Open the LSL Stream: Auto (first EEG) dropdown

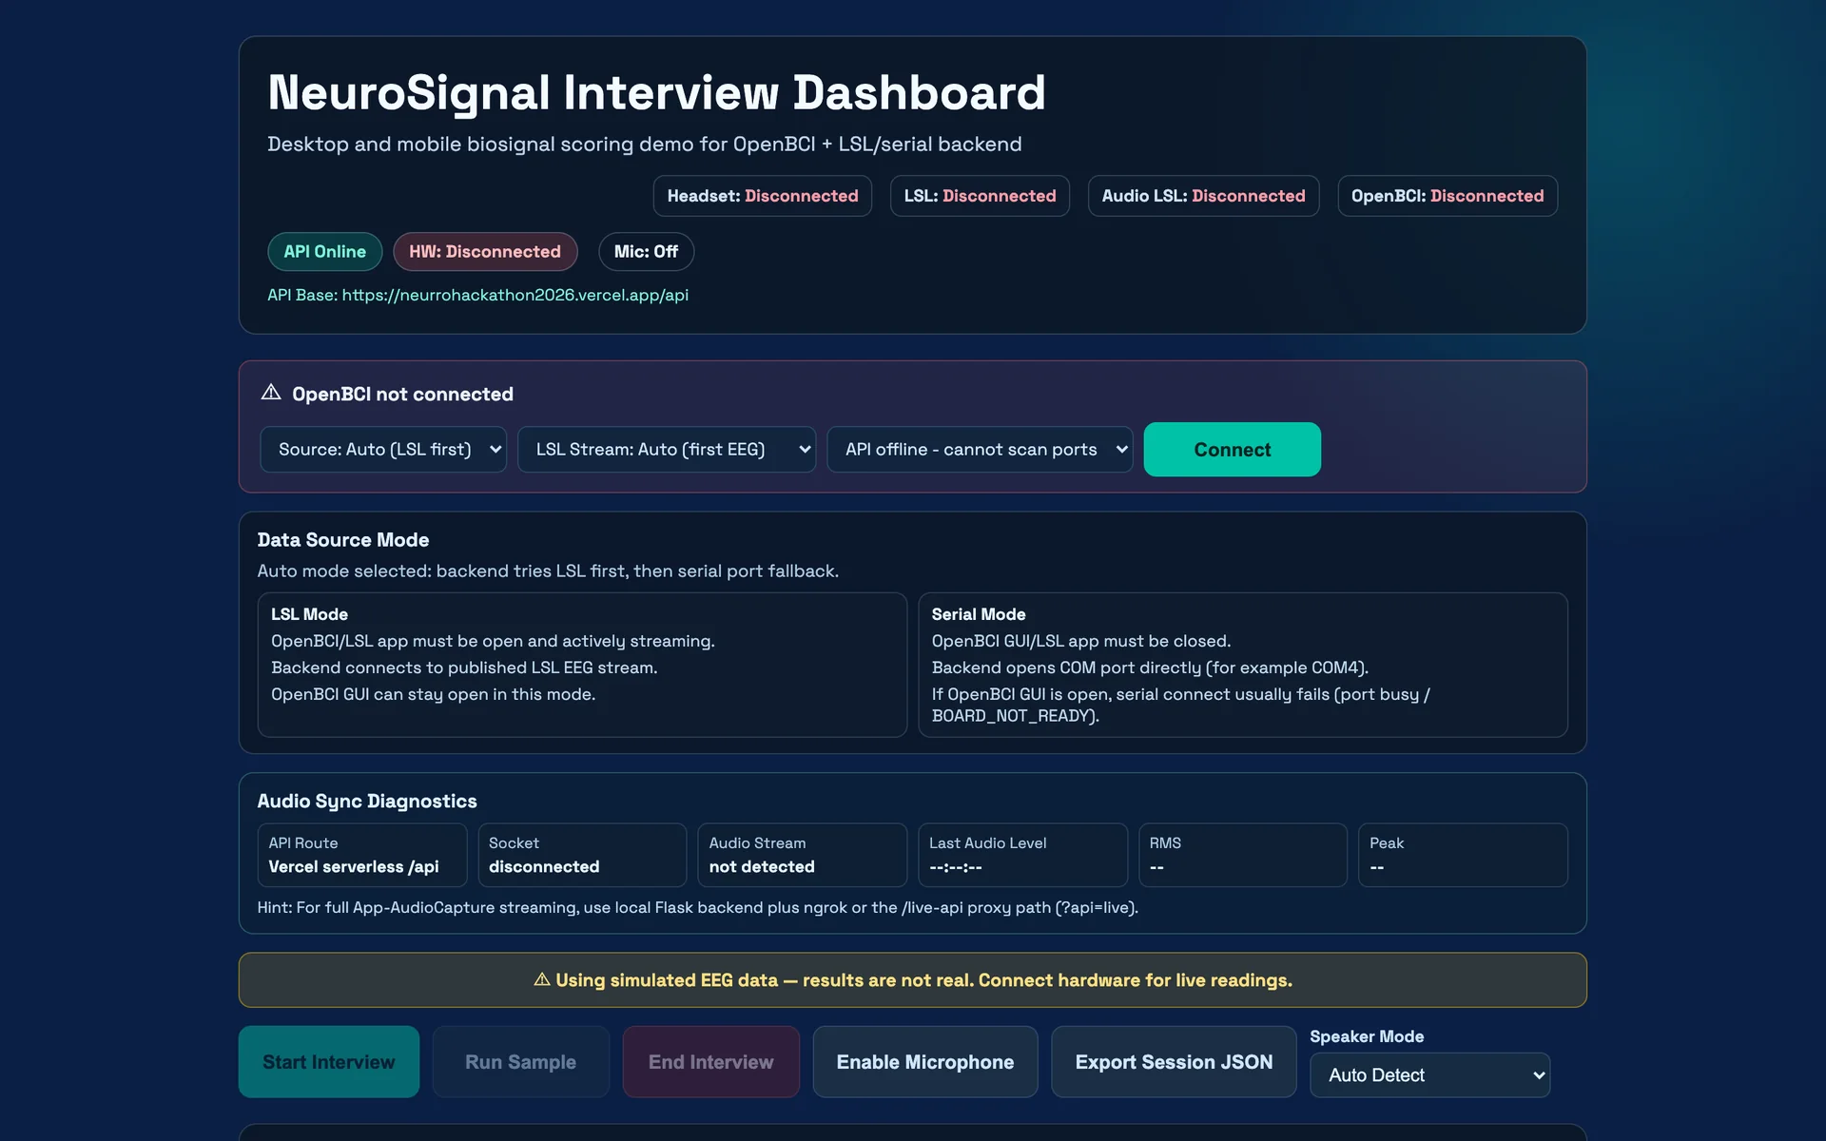[x=667, y=450]
